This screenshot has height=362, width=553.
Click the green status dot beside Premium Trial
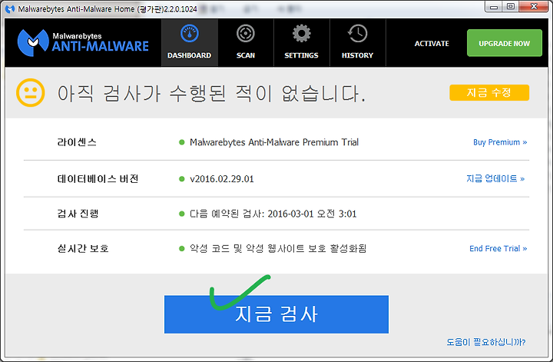[x=182, y=142]
